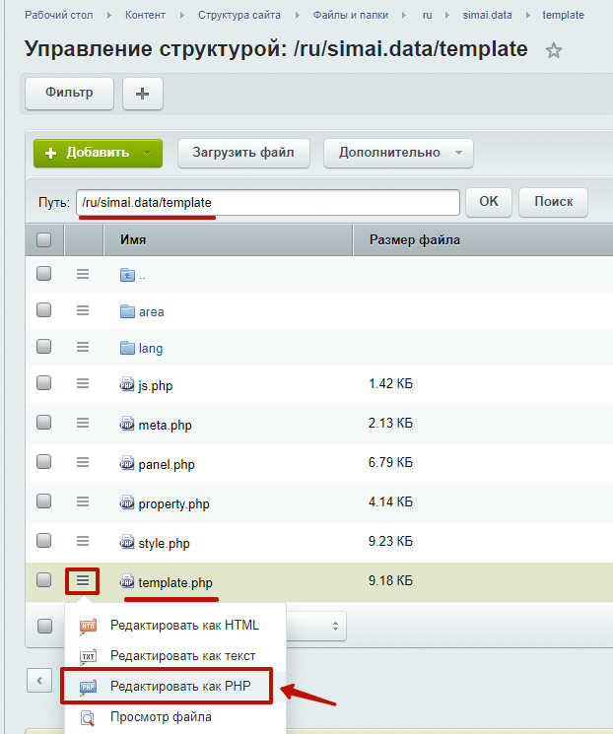Screen dimensions: 613x734
Task: Open row actions menu for panel.php
Action: click(83, 461)
